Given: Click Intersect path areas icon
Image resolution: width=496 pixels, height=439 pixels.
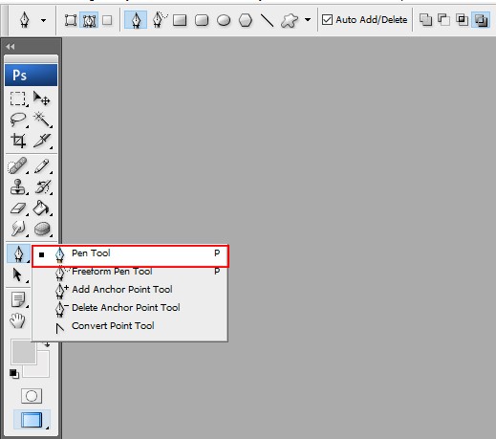Looking at the screenshot, I should click(462, 20).
